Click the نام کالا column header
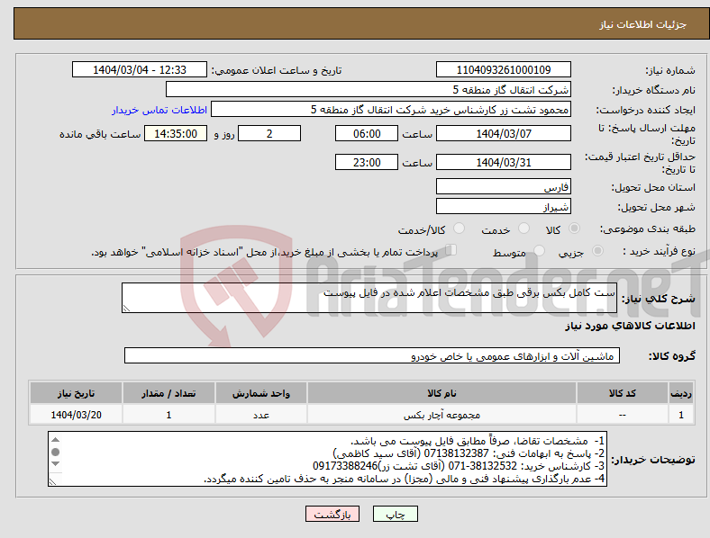 click(441, 393)
